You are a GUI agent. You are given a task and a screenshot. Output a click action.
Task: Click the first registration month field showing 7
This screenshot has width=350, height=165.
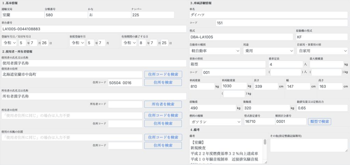click(x=102, y=43)
